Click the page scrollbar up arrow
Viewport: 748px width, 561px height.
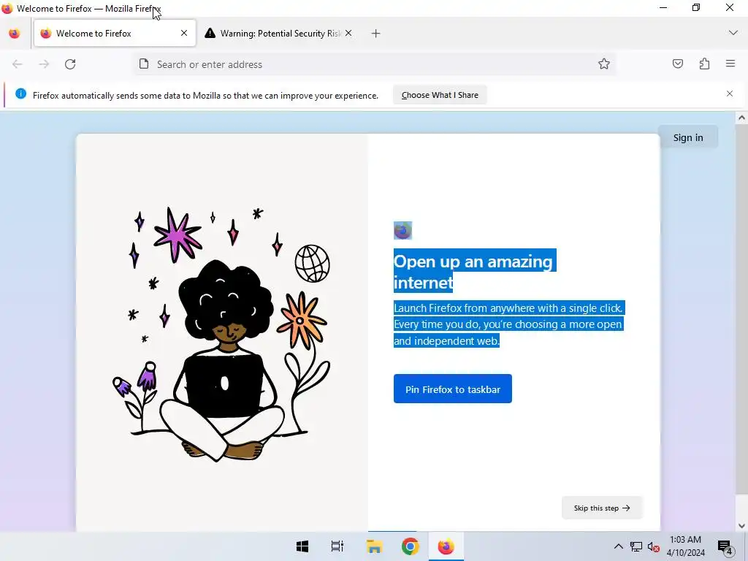pos(741,118)
